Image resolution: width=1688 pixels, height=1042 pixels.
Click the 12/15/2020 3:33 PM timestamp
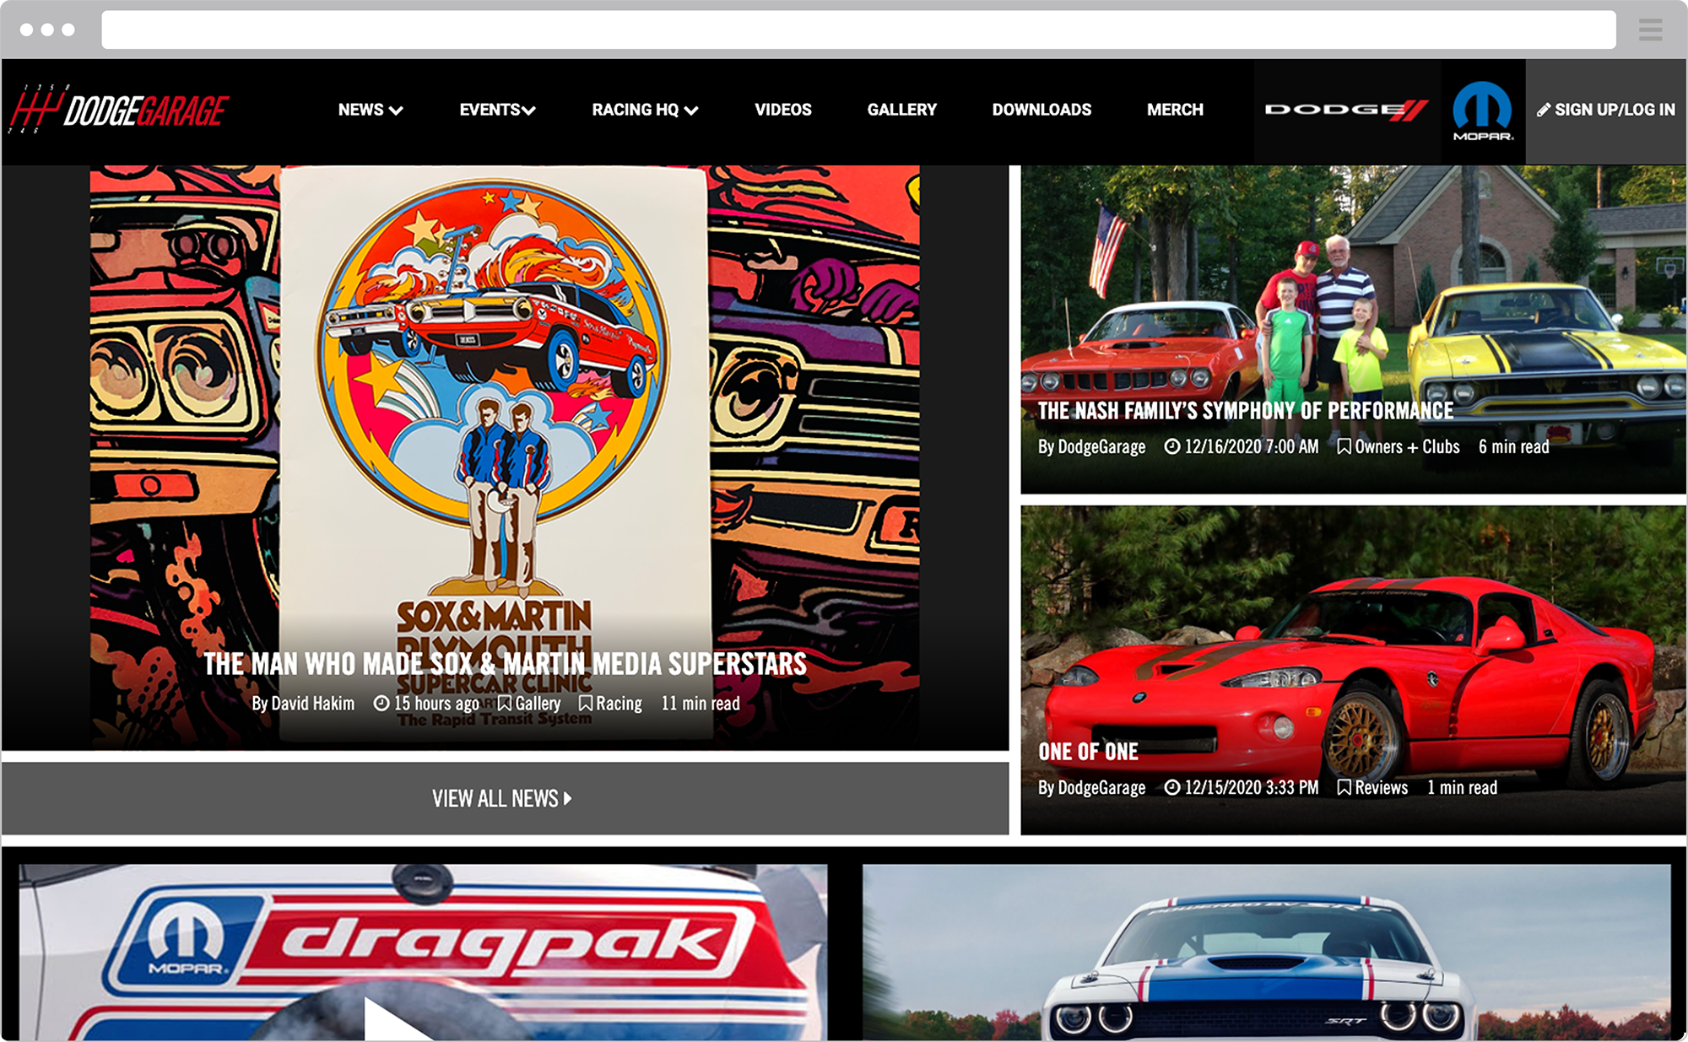tap(1251, 787)
